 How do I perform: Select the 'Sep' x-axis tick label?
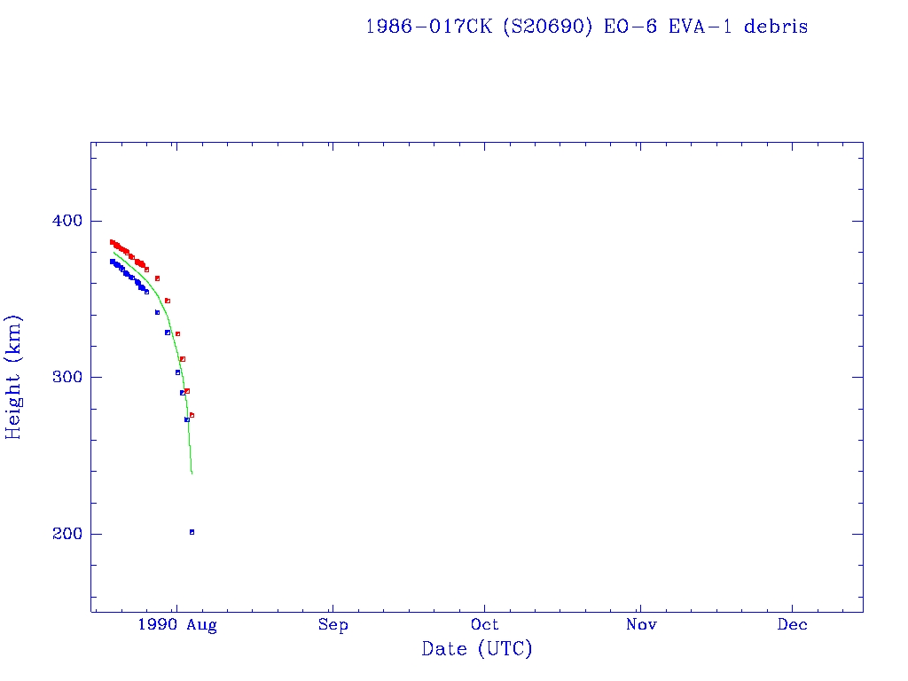pos(333,625)
